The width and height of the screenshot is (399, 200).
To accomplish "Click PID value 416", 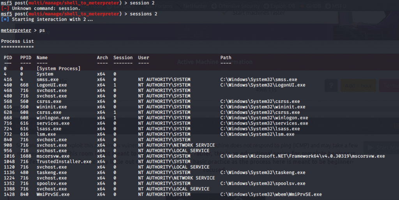I will 8,79.
